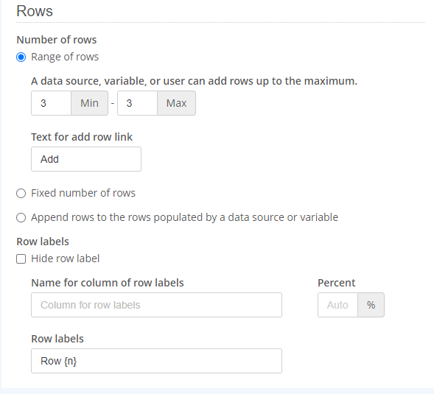Click the Rows section heading

click(35, 11)
